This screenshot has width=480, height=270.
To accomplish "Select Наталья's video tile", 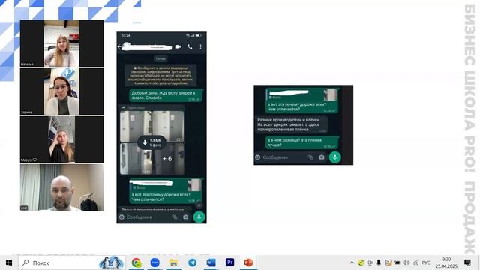I will pyautogui.click(x=61, y=43).
